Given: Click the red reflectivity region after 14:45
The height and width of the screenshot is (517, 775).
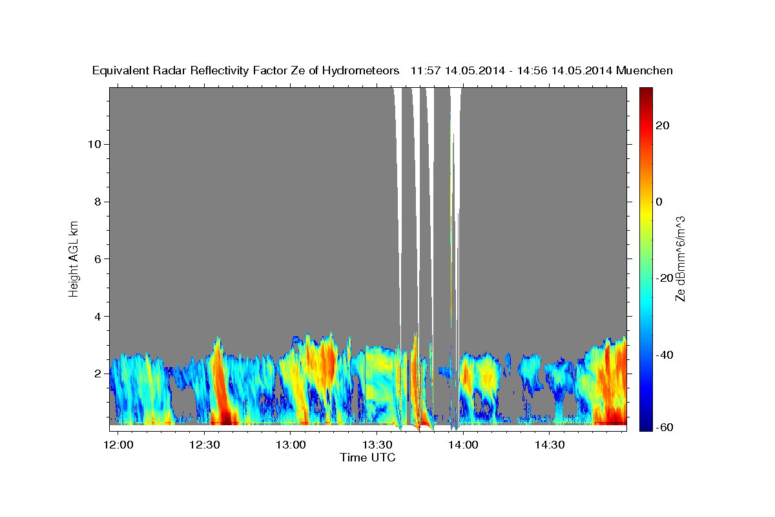Looking at the screenshot, I should pyautogui.click(x=610, y=385).
